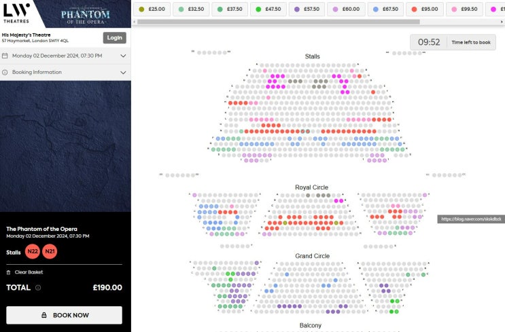The image size is (505, 332).
Task: Click the trash icon next to Clear Basket
Action: (8, 272)
